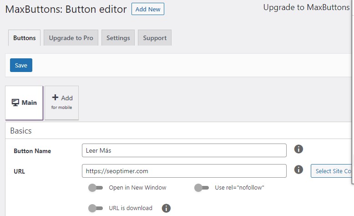Click into the Button Name text field
354x216 pixels.
tap(184, 150)
